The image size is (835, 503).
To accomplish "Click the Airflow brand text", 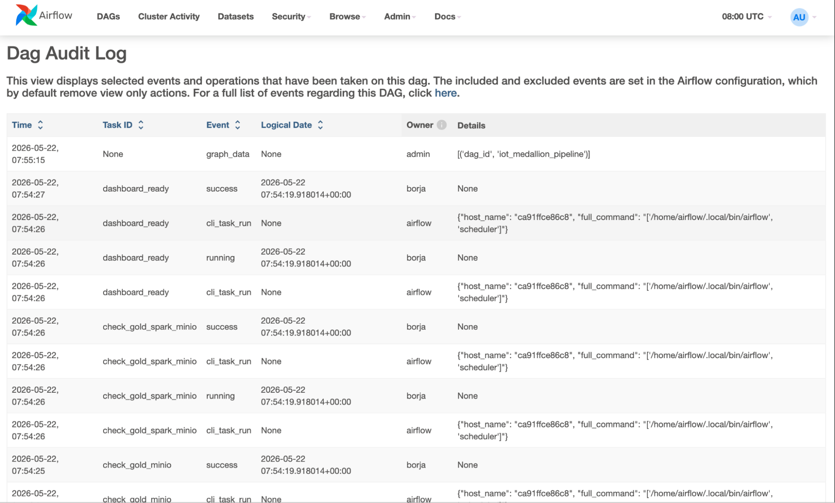I will [x=56, y=15].
